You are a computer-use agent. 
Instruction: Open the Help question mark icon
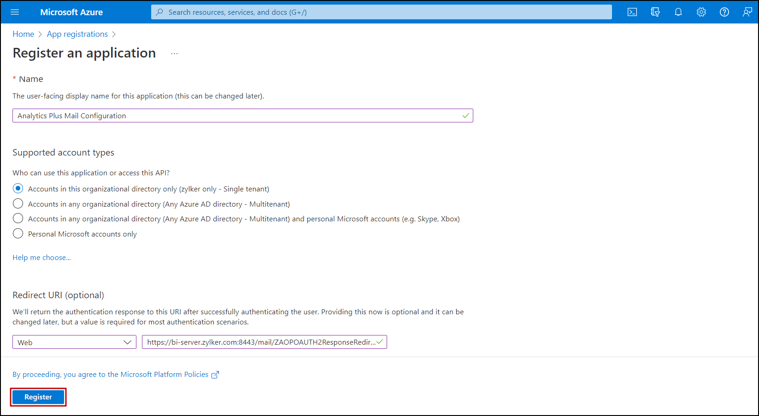point(724,12)
